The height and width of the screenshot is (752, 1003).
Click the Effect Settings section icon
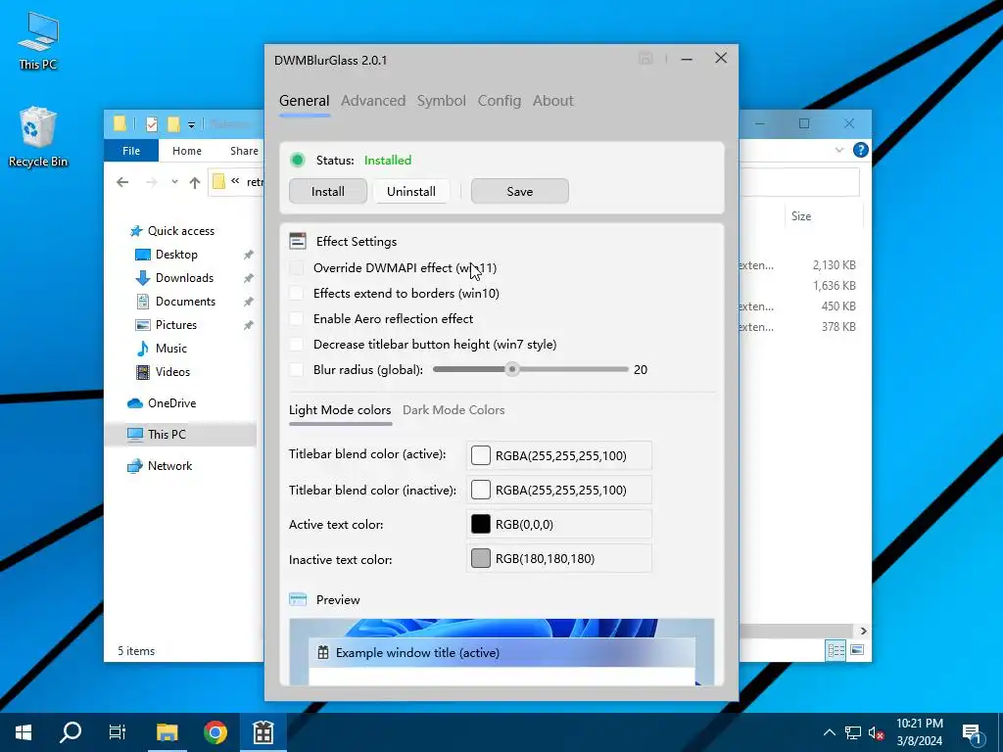pos(298,241)
